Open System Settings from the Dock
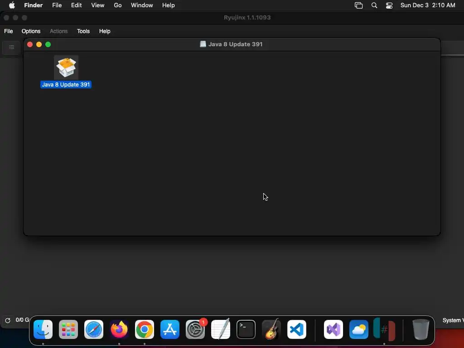This screenshot has height=348, width=464. pyautogui.click(x=195, y=329)
